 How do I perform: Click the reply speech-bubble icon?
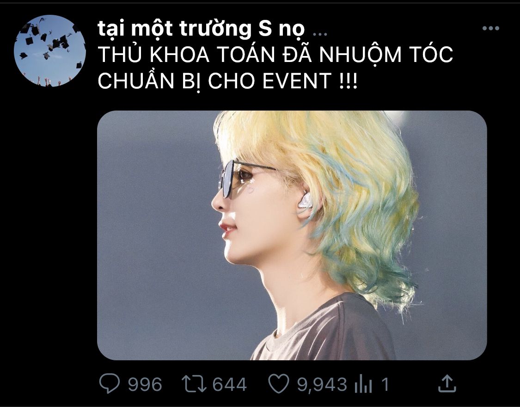point(110,383)
